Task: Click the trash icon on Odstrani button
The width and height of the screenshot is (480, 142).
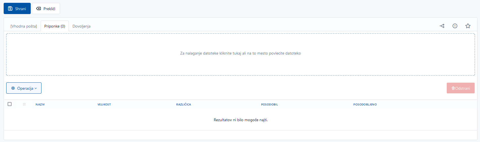Action: [x=453, y=88]
